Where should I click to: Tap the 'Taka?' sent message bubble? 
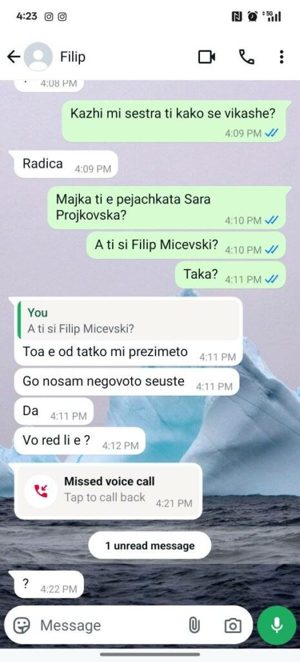click(230, 275)
